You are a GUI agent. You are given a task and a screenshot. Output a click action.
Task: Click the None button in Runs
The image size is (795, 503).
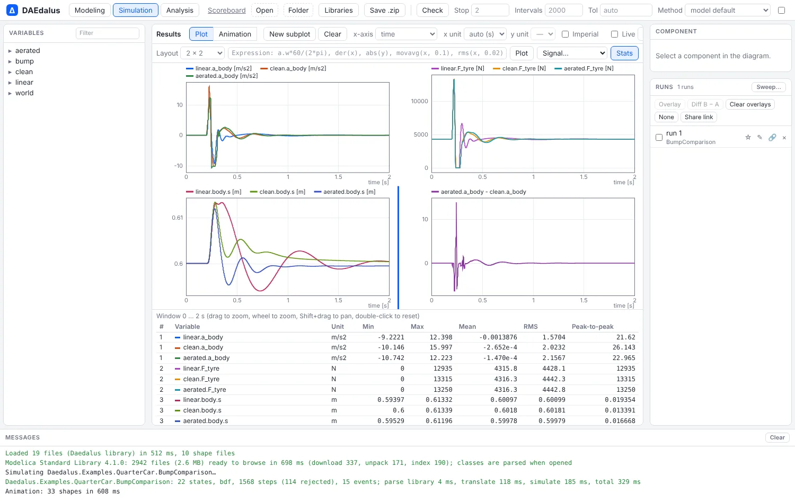(666, 117)
